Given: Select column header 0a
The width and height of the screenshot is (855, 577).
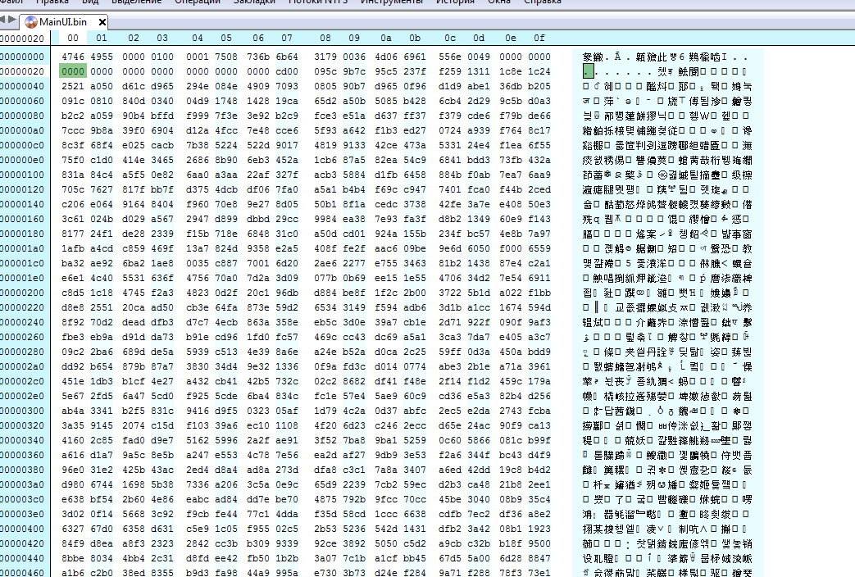Looking at the screenshot, I should [x=386, y=39].
